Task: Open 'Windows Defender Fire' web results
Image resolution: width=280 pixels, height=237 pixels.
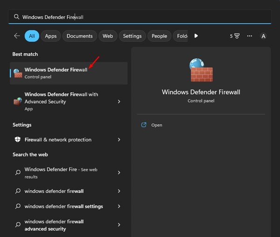Action: pos(69,173)
